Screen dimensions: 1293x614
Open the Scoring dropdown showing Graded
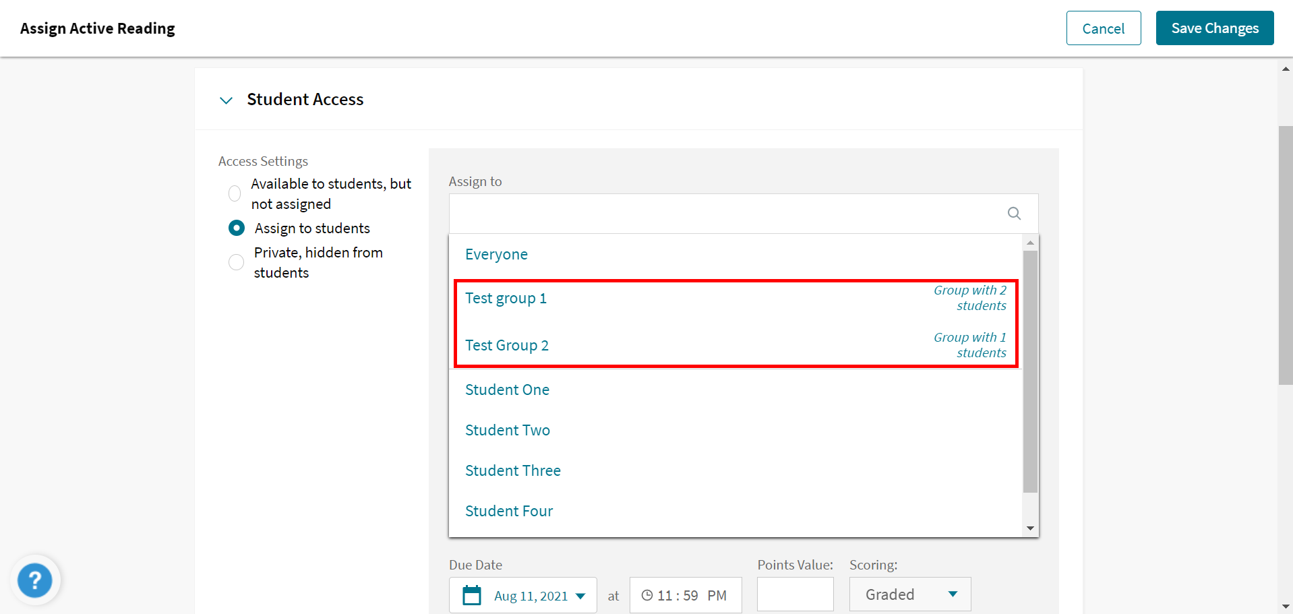click(909, 594)
